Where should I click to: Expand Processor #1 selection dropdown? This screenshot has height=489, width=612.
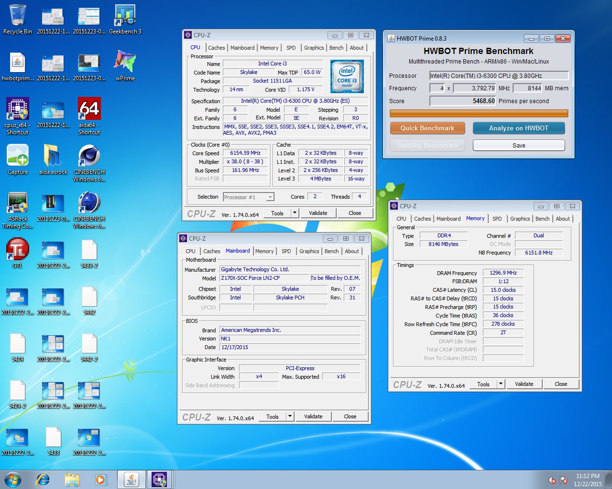click(270, 197)
